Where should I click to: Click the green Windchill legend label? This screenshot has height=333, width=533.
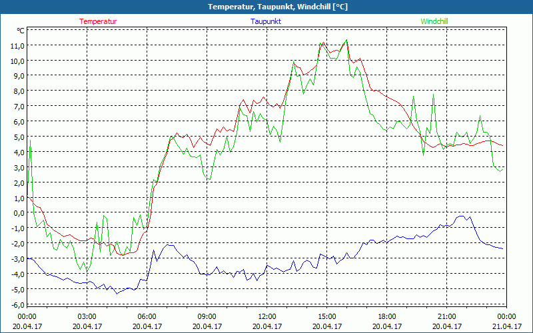coord(434,21)
